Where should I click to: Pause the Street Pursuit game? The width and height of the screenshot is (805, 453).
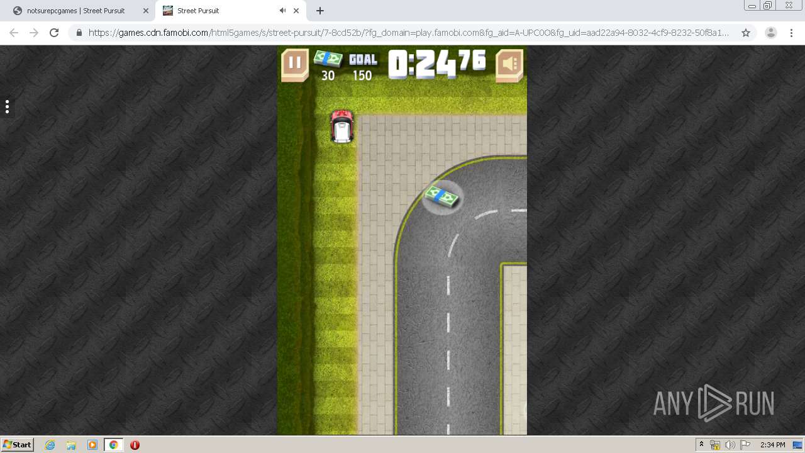294,64
